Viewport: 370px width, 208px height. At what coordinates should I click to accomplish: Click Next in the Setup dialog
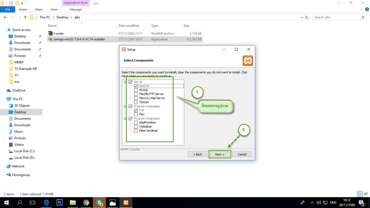pyautogui.click(x=220, y=154)
